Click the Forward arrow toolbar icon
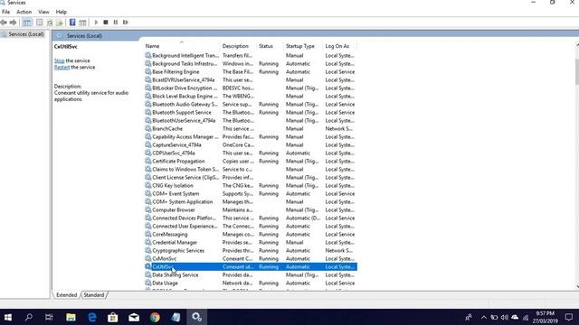This screenshot has width=579, height=325. (x=13, y=23)
